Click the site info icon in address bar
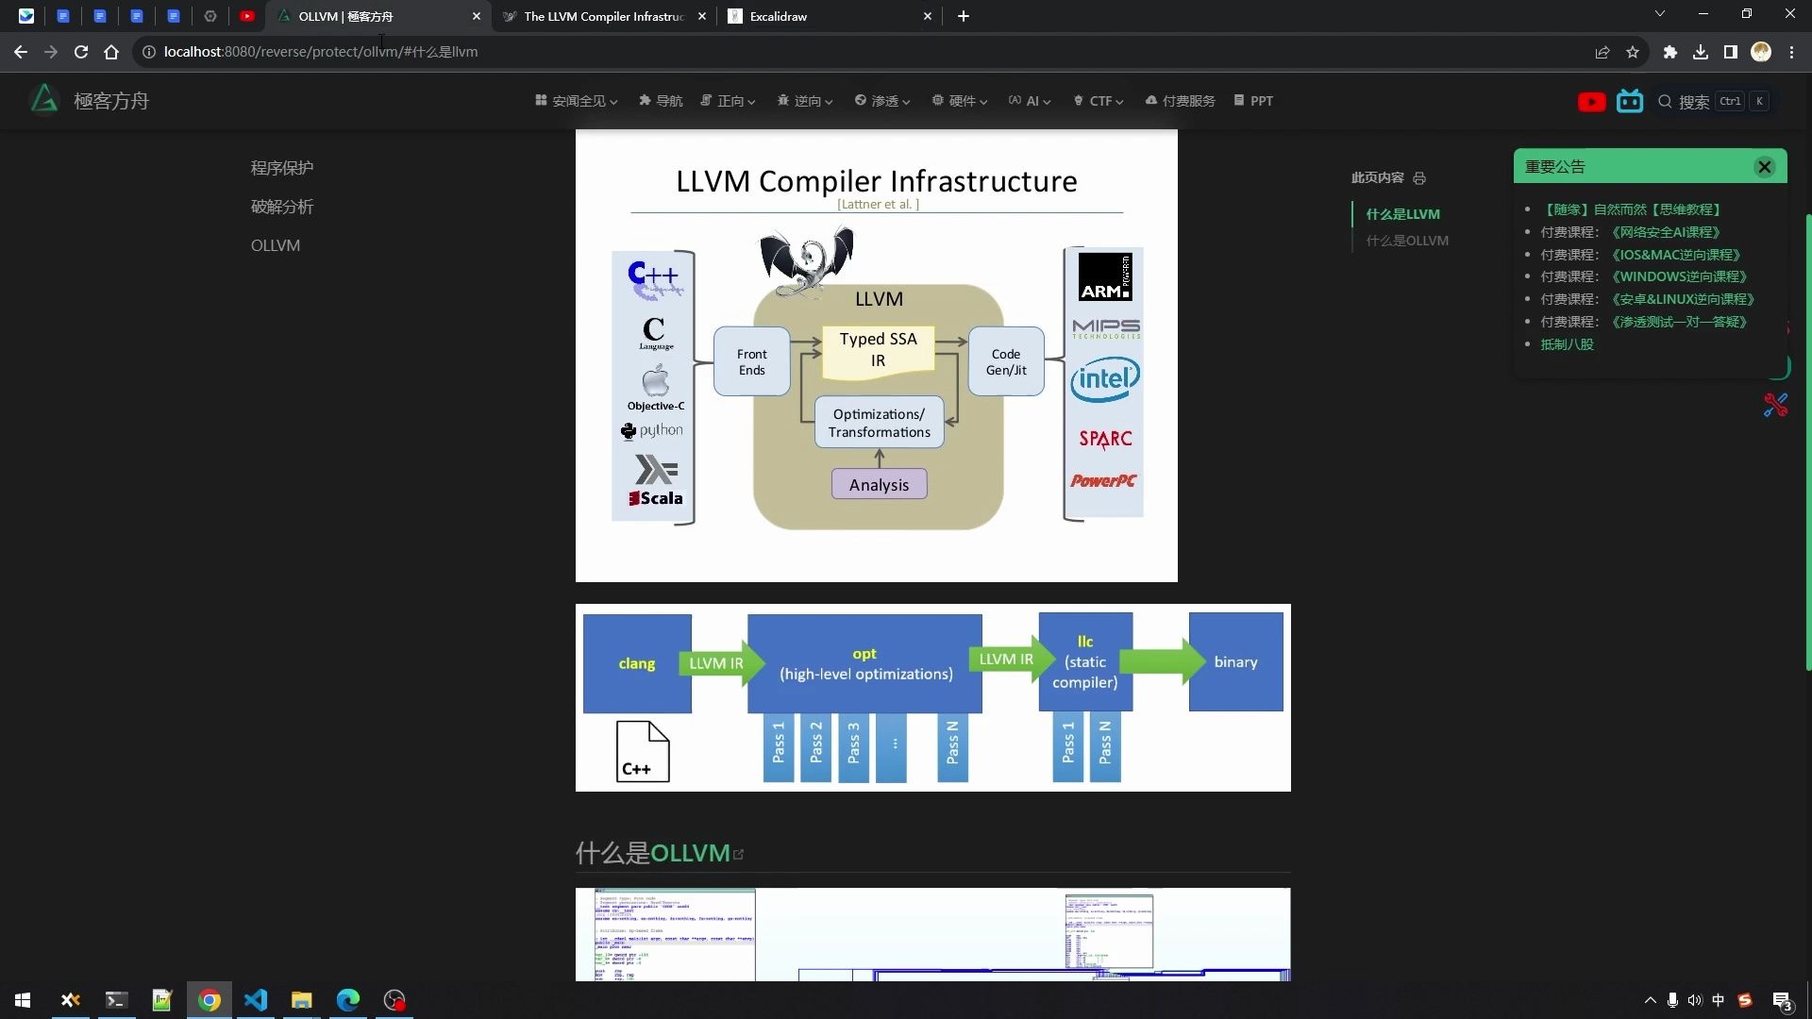 148,52
